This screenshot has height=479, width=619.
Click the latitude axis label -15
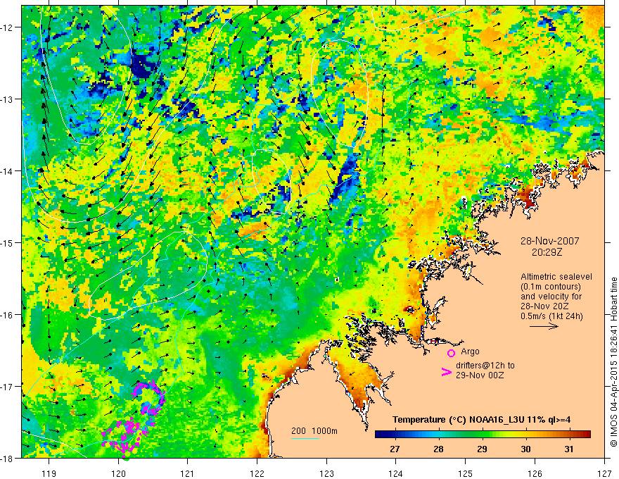[8, 242]
